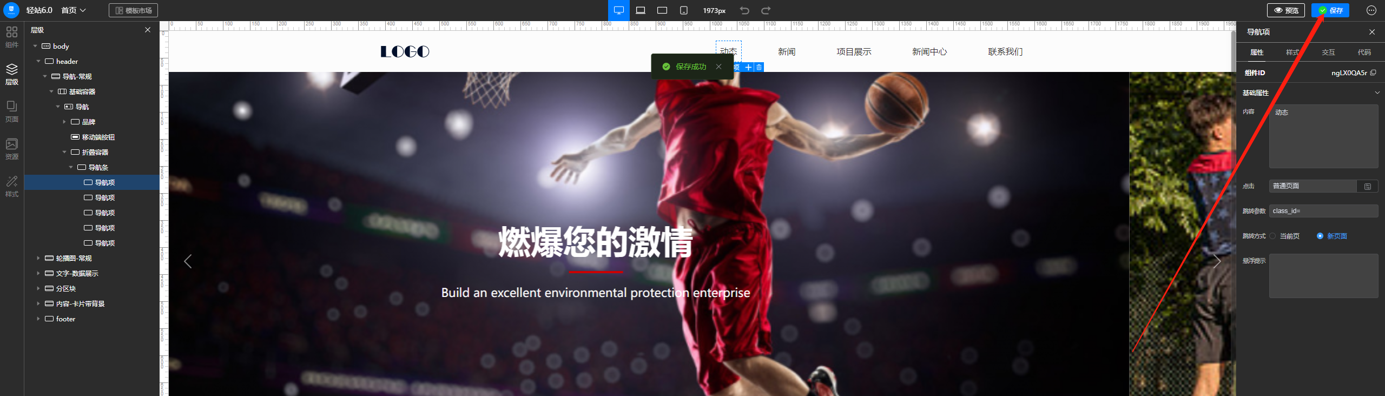Open page picker icon in 点击 field
1385x396 pixels.
[x=1368, y=186]
